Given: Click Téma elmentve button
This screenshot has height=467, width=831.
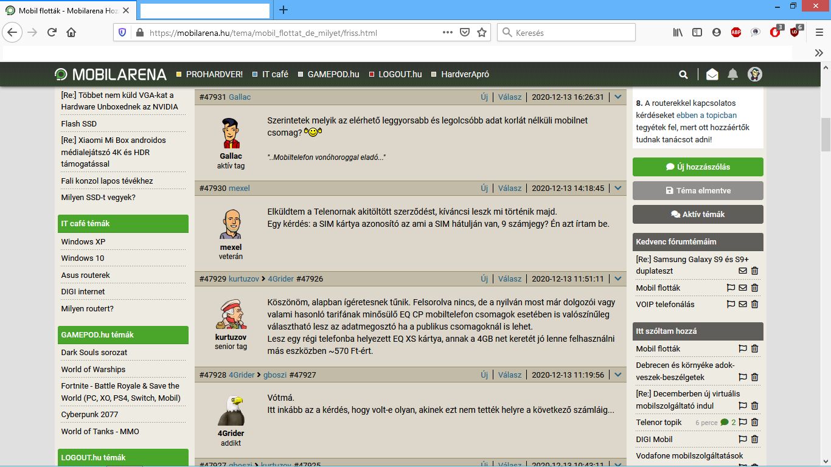Looking at the screenshot, I should pyautogui.click(x=698, y=190).
